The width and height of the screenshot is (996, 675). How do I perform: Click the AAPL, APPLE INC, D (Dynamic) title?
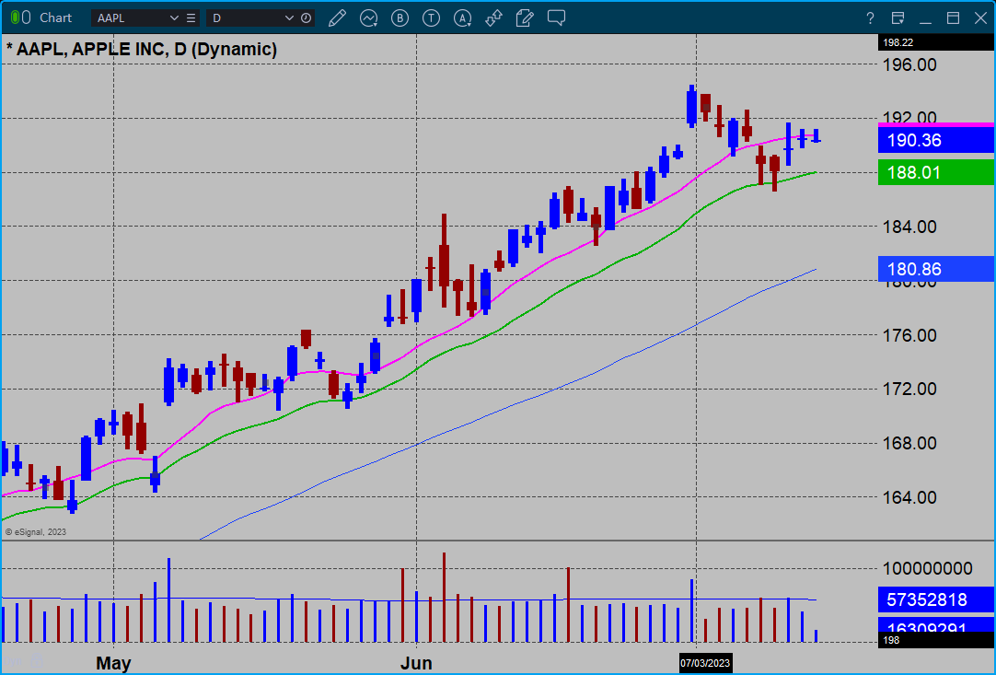(x=142, y=49)
